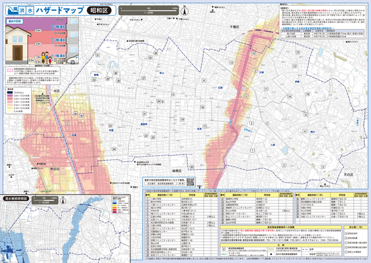Screen dimensions: 371x263
Task: Click shelter marker number 20
Action: [192, 167]
